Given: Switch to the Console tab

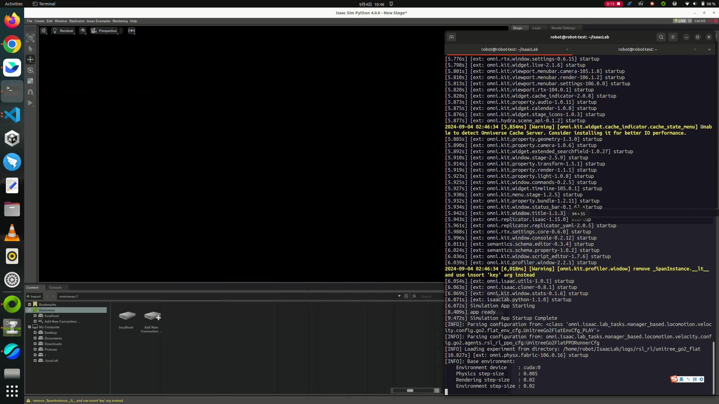Looking at the screenshot, I should coord(55,287).
